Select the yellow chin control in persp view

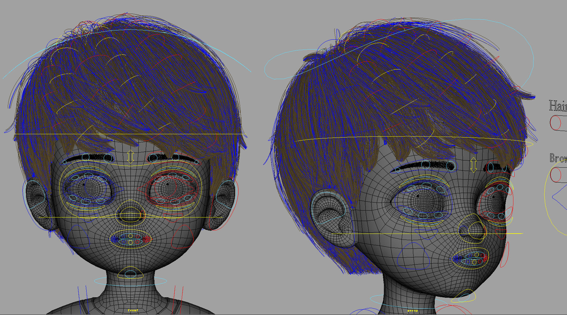(464, 296)
